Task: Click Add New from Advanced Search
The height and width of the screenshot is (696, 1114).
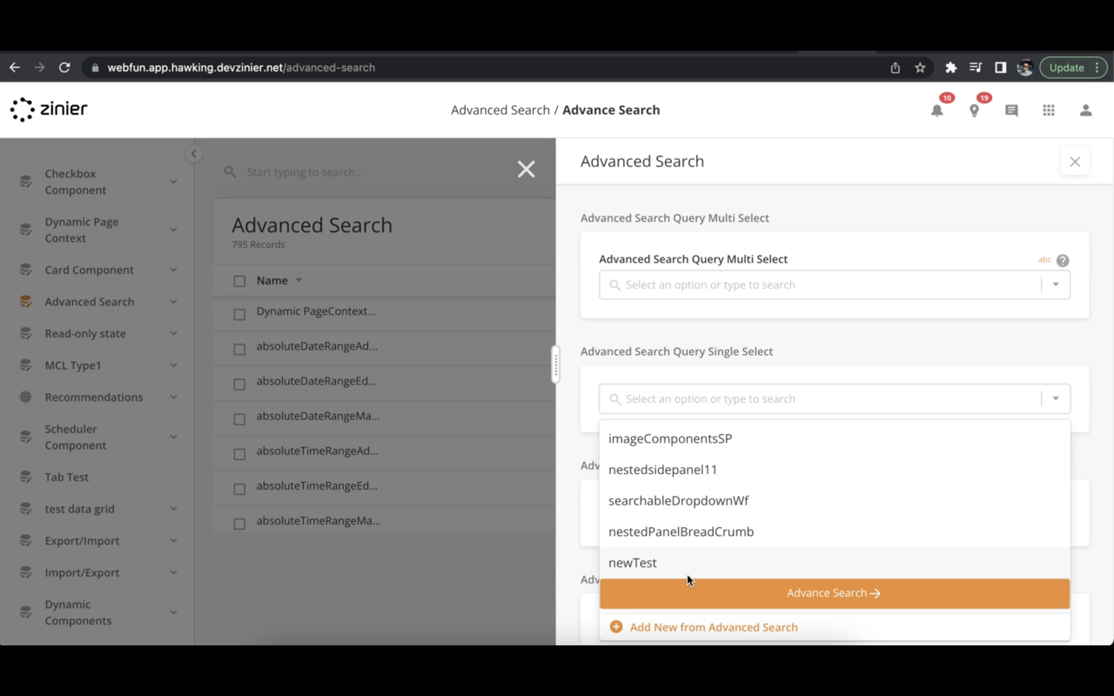Action: (714, 627)
